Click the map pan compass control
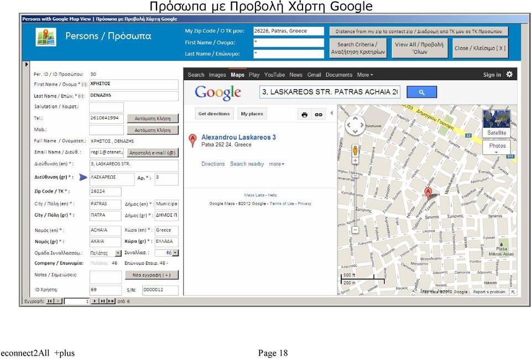The image size is (531, 359). point(355,126)
